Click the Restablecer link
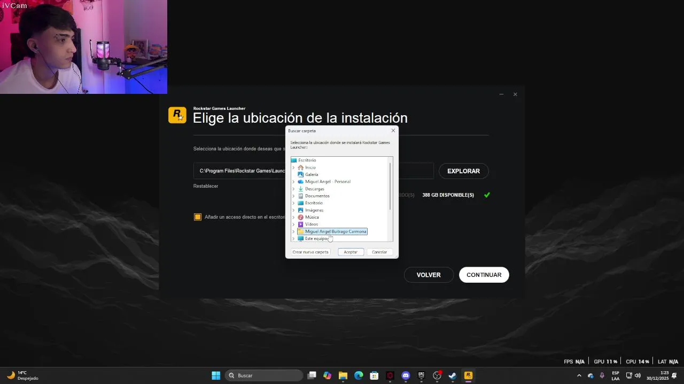Viewport: 684px width, 384px height. coord(206,186)
